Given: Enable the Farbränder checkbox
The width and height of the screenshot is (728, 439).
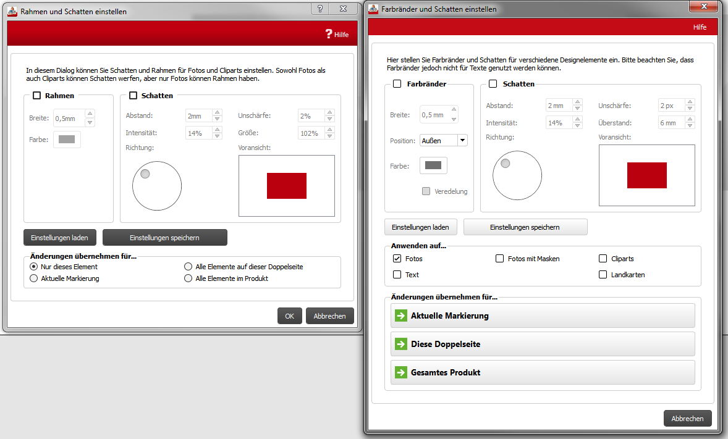Looking at the screenshot, I should [397, 84].
